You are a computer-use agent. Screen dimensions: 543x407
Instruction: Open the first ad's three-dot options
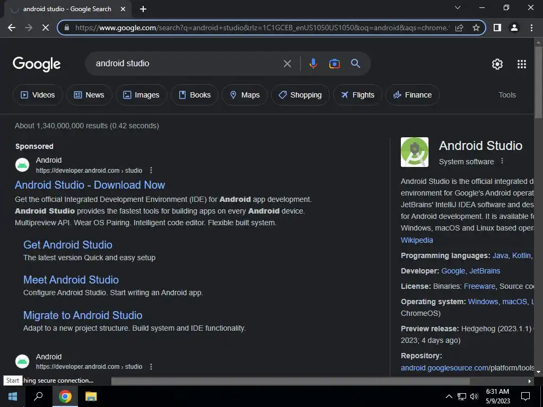(151, 170)
